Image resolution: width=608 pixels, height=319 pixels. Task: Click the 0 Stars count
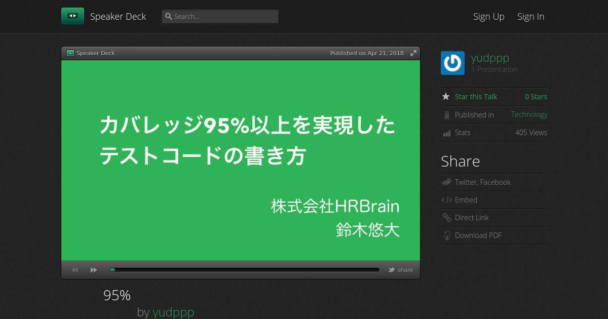point(536,97)
